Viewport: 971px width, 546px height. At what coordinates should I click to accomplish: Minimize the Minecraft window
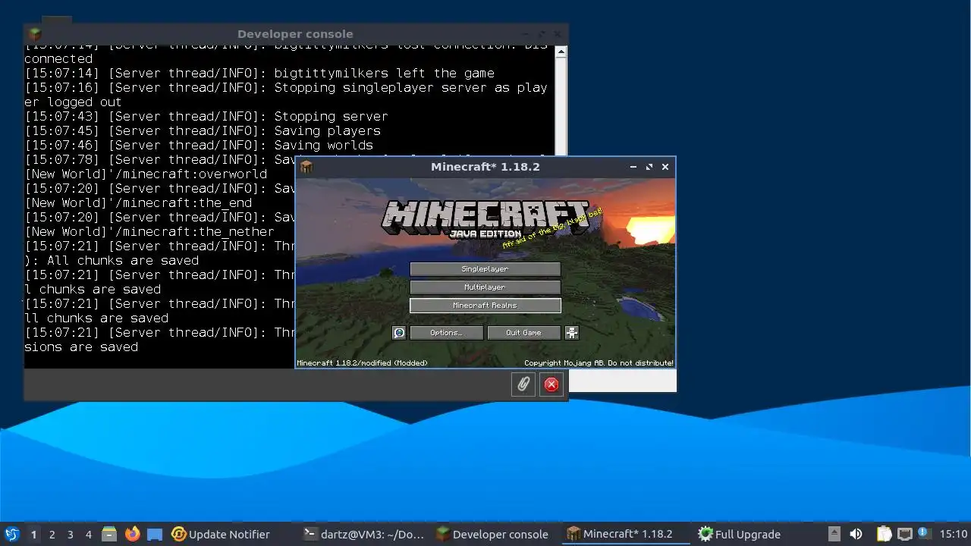coord(633,167)
